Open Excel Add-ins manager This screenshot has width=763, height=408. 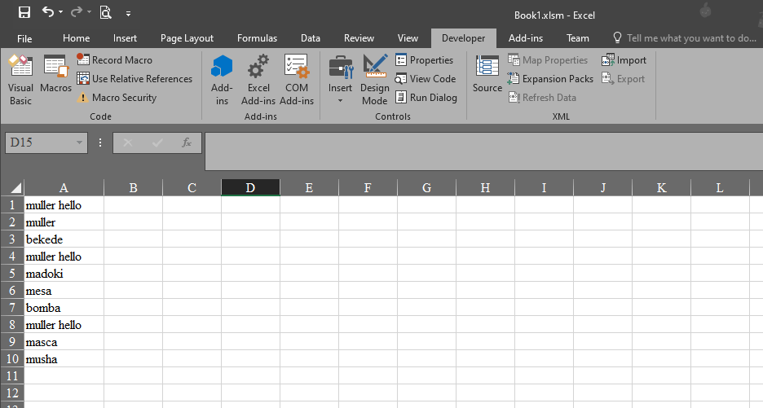(x=258, y=81)
